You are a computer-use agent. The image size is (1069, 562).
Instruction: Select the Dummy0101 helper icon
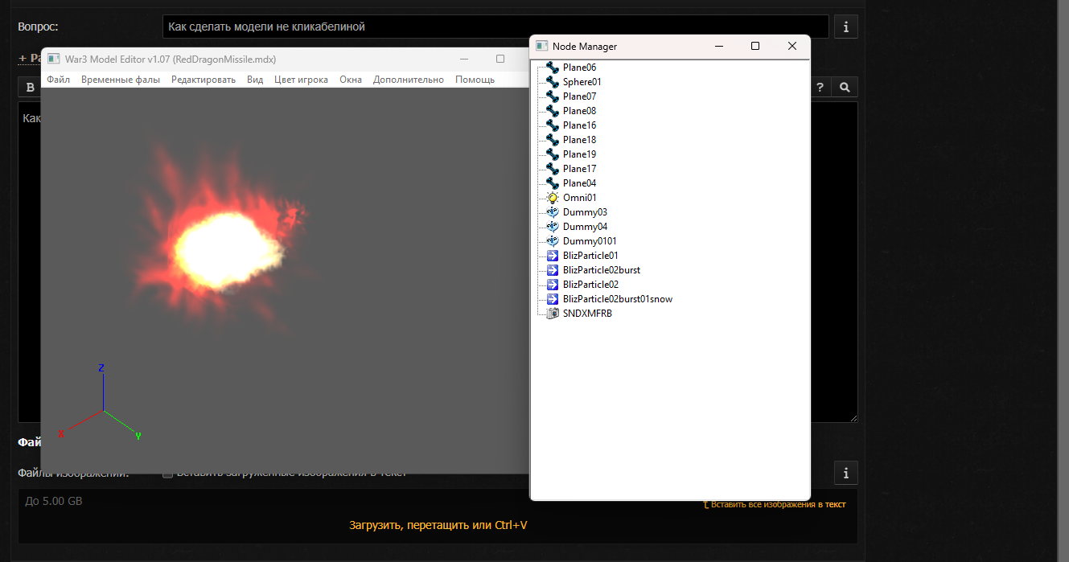point(553,241)
